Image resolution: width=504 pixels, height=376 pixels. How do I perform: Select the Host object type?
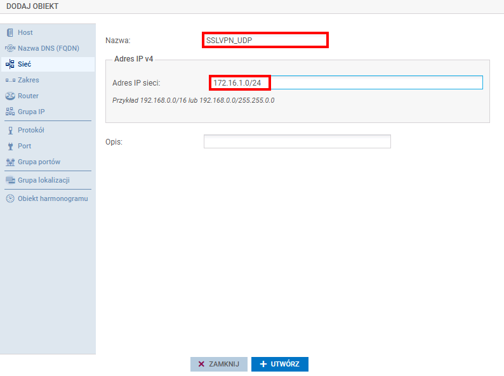pyautogui.click(x=48, y=32)
